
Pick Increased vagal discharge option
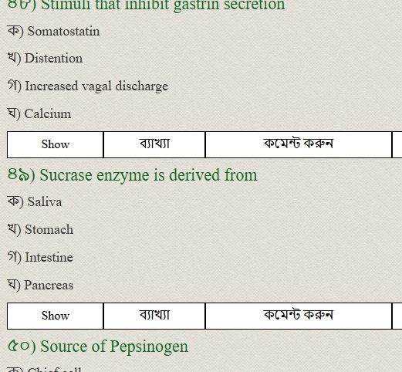88,86
